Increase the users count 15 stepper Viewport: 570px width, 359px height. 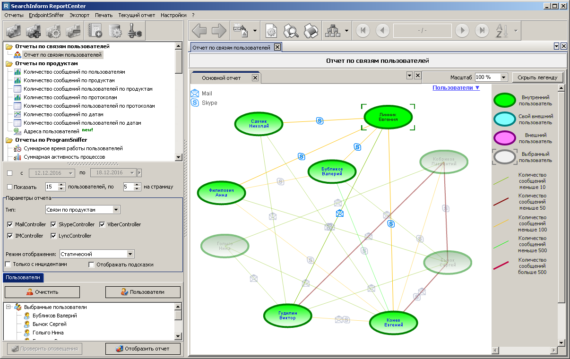click(62, 185)
